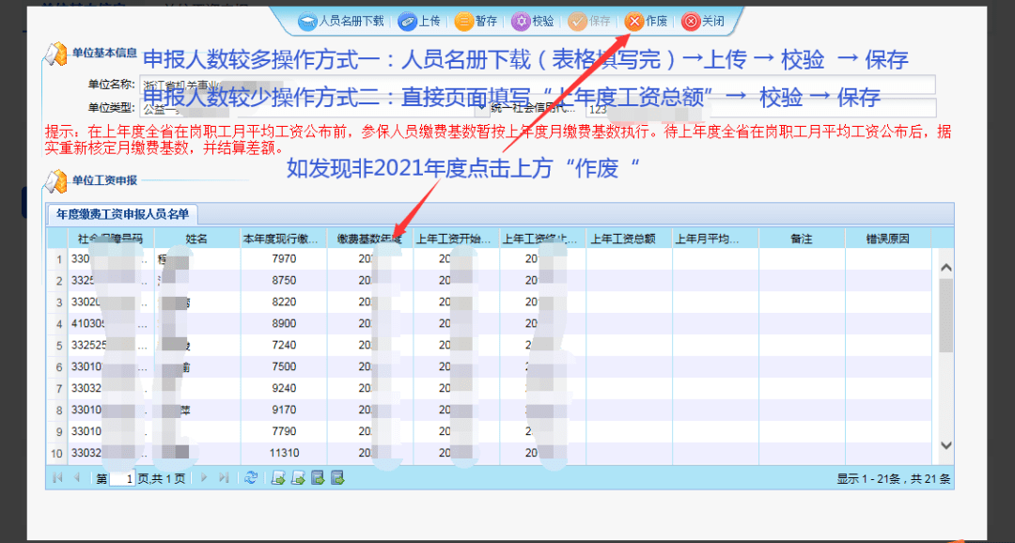Click the 错误原因 column header
Viewport: 1015px width, 543px height.
click(887, 239)
